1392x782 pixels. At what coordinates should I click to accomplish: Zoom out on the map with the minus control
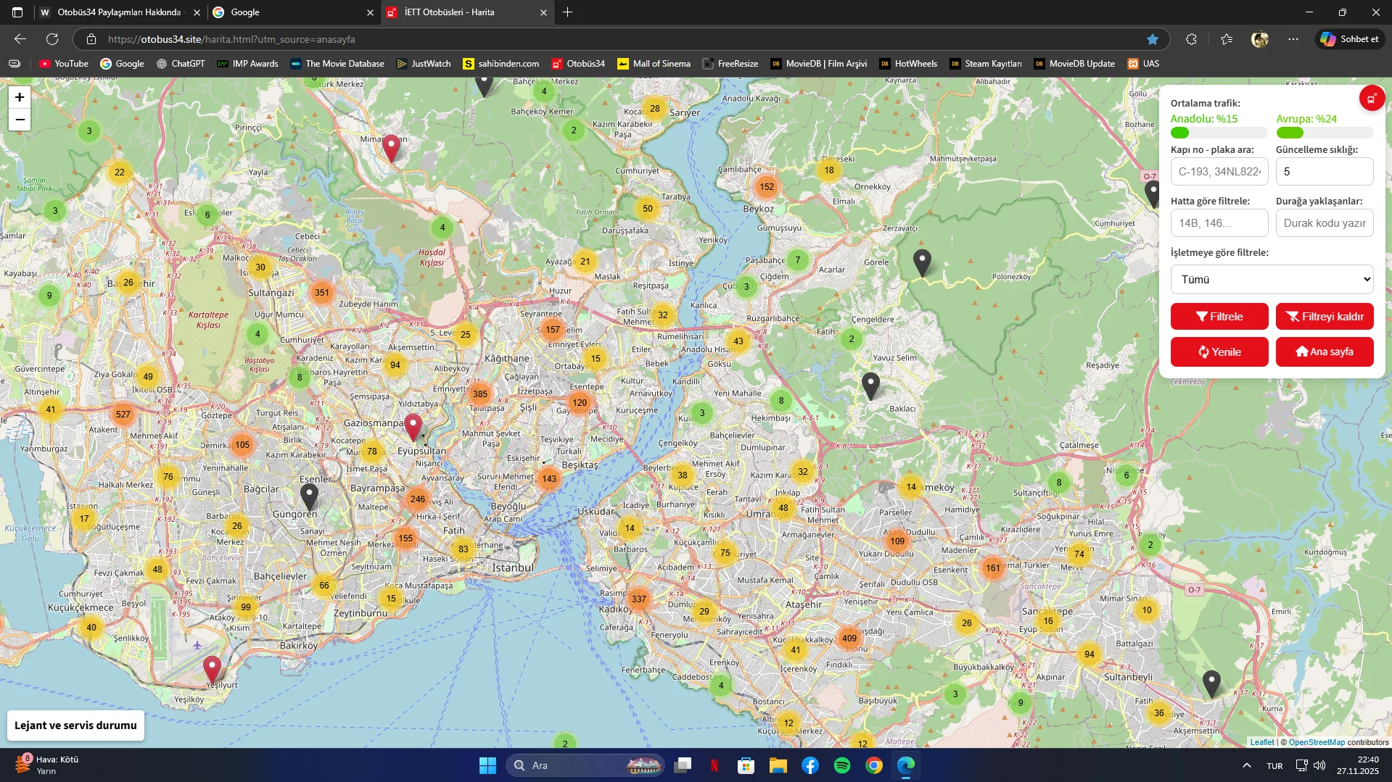[x=20, y=120]
